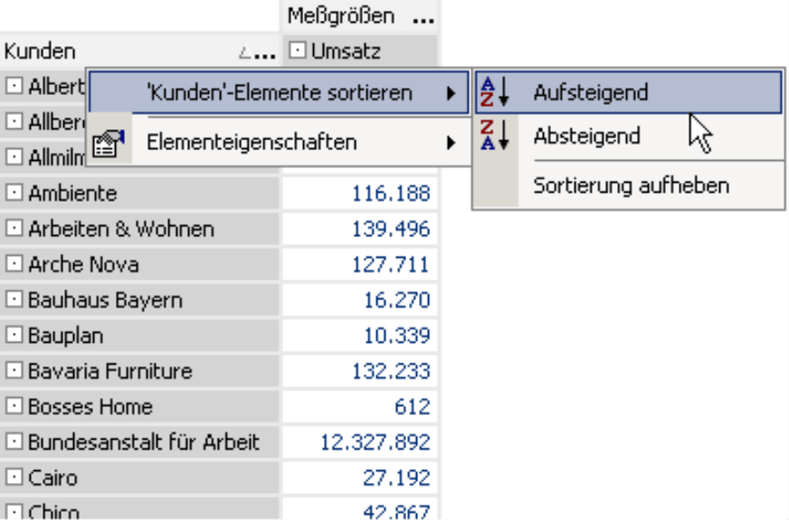Image resolution: width=789 pixels, height=520 pixels.
Task: Click the Z-A descending sort icon
Action: (494, 137)
